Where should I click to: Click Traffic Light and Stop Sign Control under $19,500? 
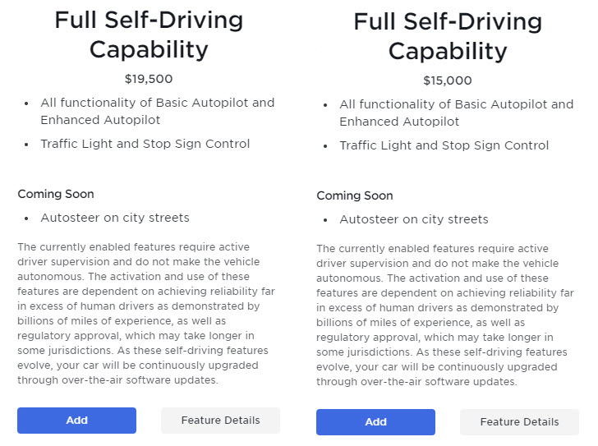[145, 144]
